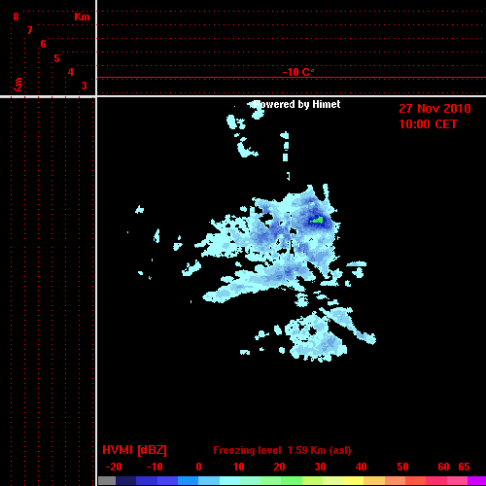Click the scale value "40" on dBZ legend
Image resolution: width=486 pixels, height=486 pixels.
click(361, 467)
